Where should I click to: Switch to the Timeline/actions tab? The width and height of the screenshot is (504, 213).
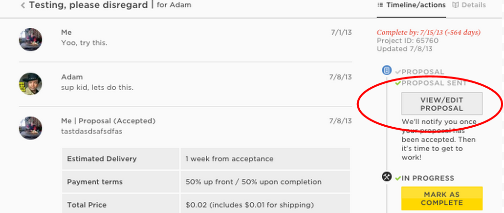tap(412, 5)
